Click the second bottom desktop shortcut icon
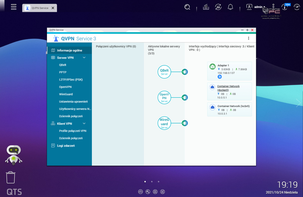The width and height of the screenshot is (303, 197). (x=148, y=192)
